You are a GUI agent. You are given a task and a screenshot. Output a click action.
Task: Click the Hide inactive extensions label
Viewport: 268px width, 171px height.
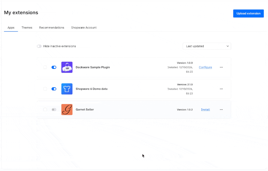click(60, 46)
